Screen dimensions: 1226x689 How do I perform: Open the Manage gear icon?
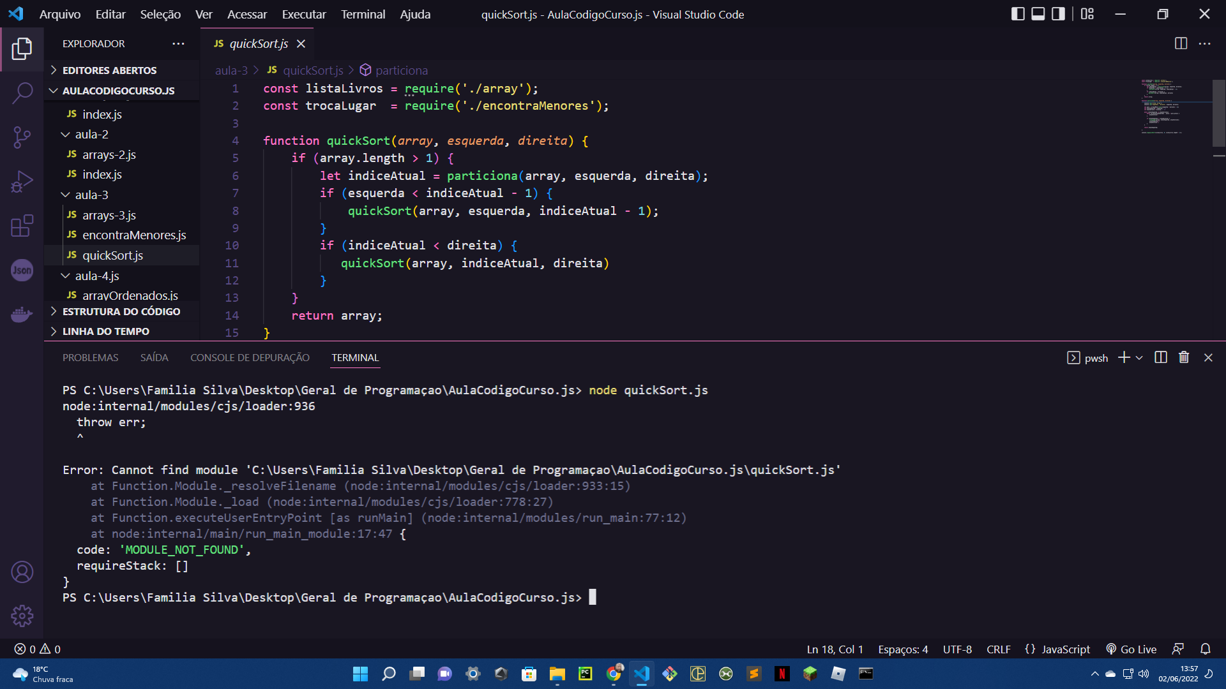(x=22, y=616)
